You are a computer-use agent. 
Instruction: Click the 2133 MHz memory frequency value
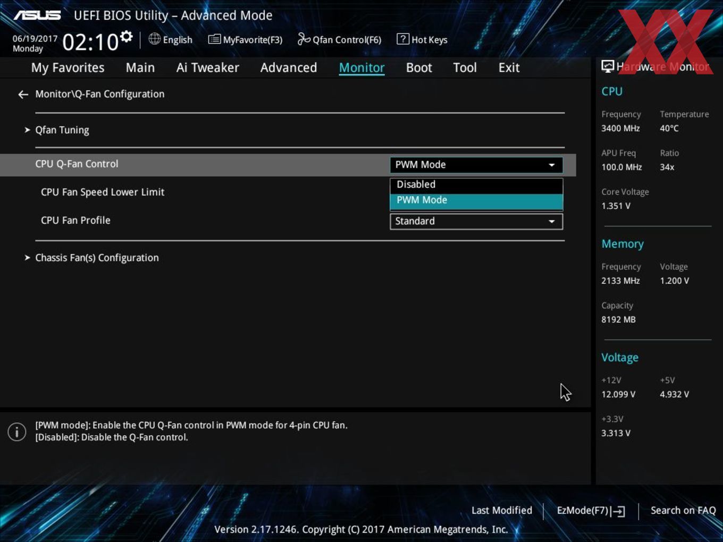point(620,281)
